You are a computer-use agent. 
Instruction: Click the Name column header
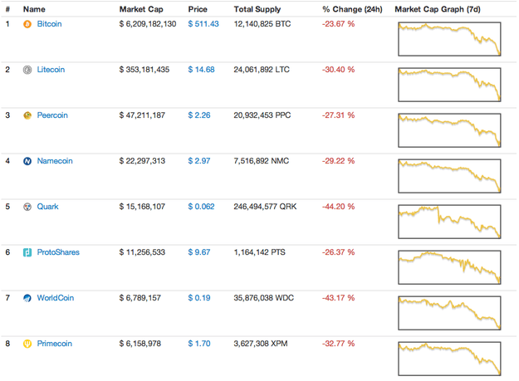[x=34, y=9]
